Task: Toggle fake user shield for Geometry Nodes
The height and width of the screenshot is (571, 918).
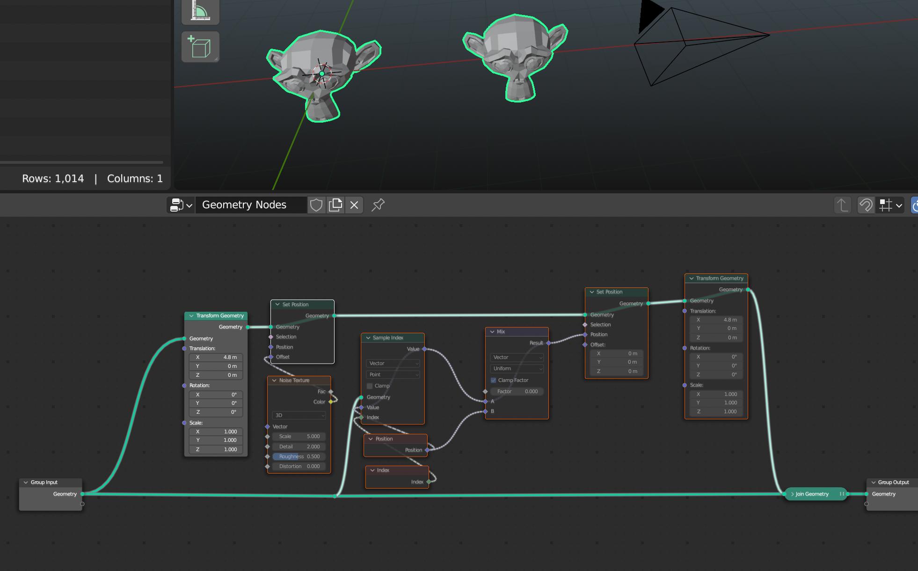Action: pyautogui.click(x=316, y=205)
